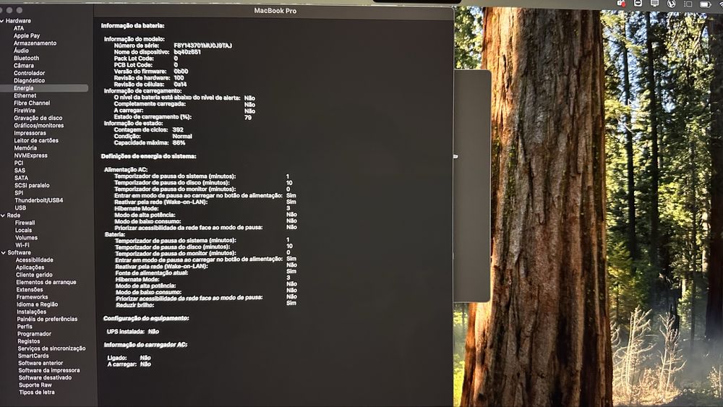Screen dimensions: 723x407
Task: Select NVMExpress in the sidebar
Action: click(x=31, y=155)
